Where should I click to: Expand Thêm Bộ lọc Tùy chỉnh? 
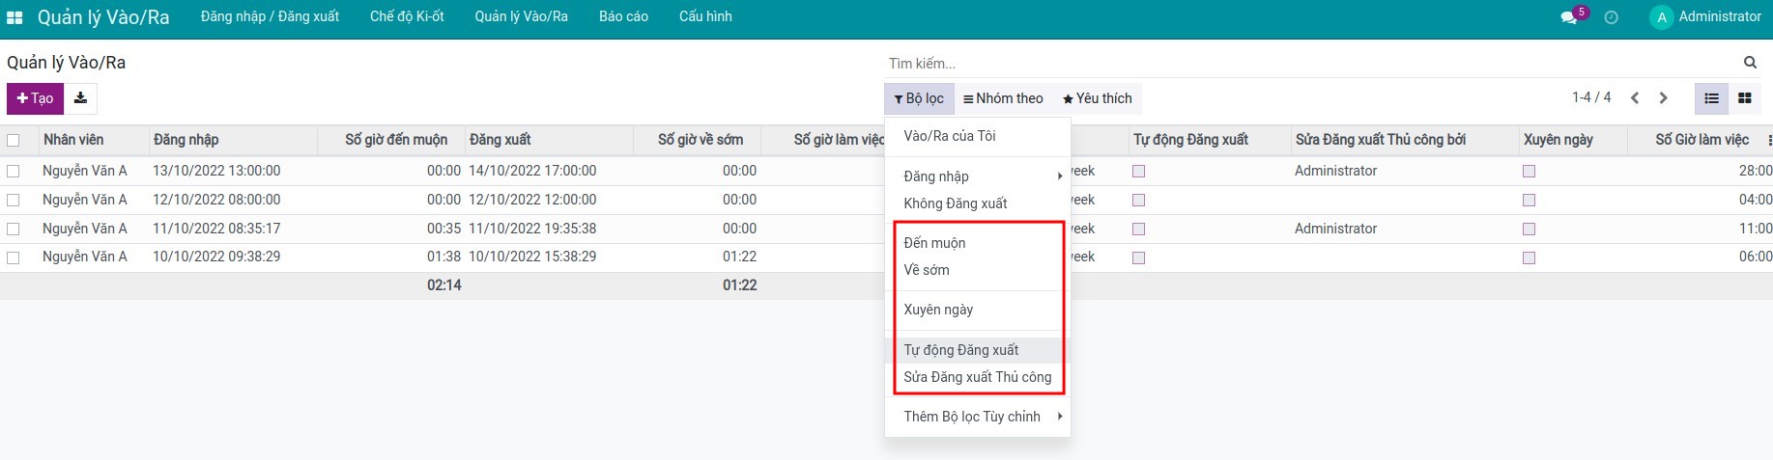point(981,417)
